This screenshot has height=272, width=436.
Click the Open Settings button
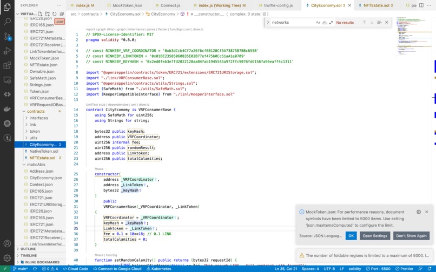click(x=375, y=236)
